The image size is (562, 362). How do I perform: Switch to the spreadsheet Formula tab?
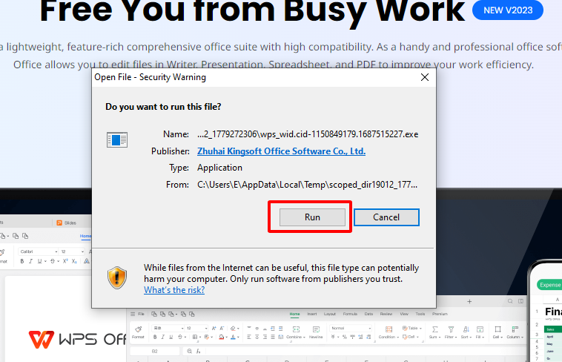[x=350, y=314]
